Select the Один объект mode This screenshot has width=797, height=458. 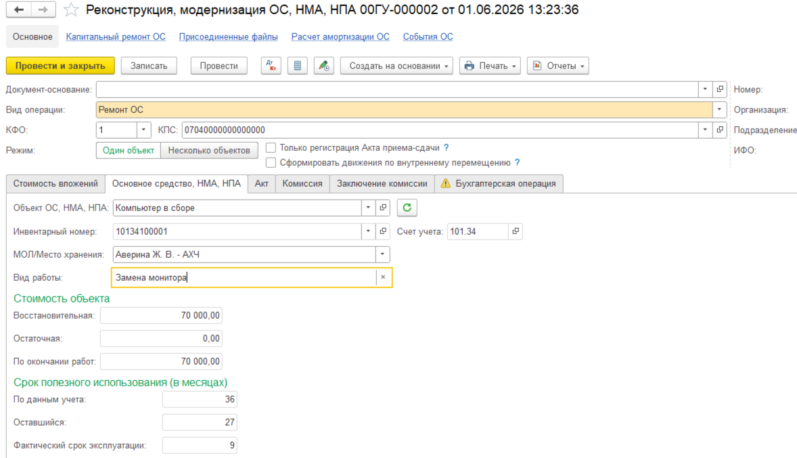[x=128, y=150]
